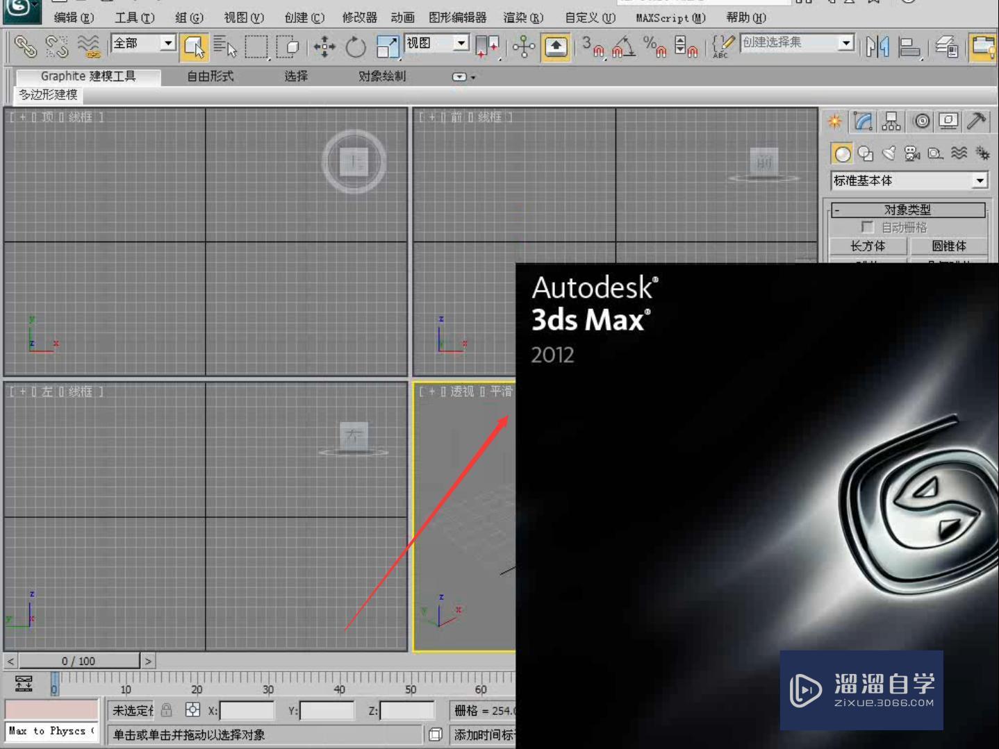Activate the Select Object tool
The width and height of the screenshot is (999, 749).
[x=194, y=47]
